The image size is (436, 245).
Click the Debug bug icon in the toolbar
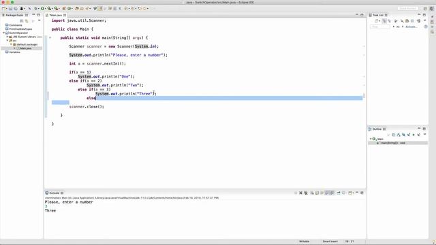[35, 9]
